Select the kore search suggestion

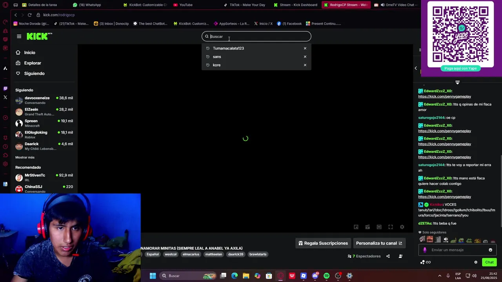pos(216,65)
